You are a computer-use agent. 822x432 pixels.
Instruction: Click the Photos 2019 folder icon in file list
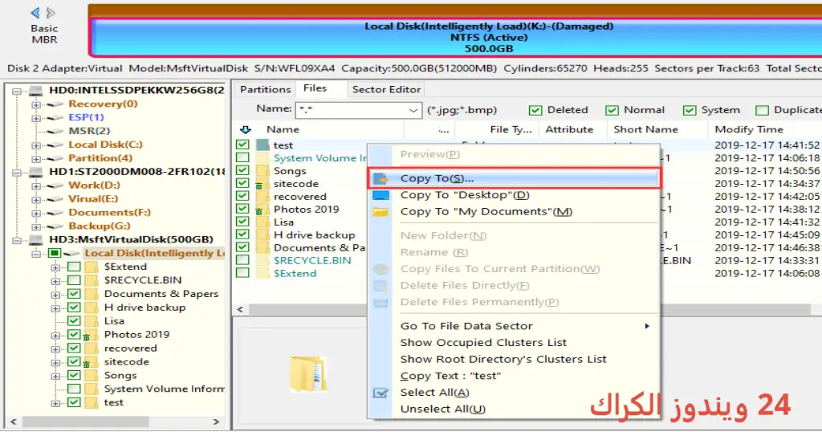[262, 210]
